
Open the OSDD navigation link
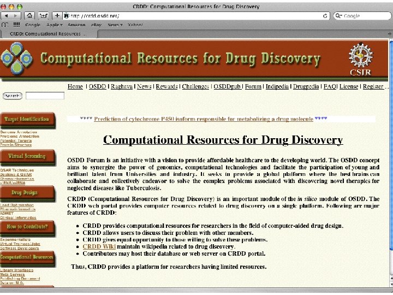coord(98,86)
